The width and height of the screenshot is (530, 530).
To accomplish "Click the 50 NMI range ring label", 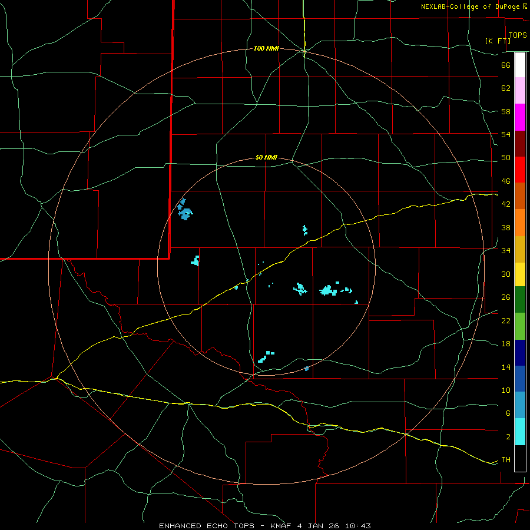I will (x=266, y=157).
